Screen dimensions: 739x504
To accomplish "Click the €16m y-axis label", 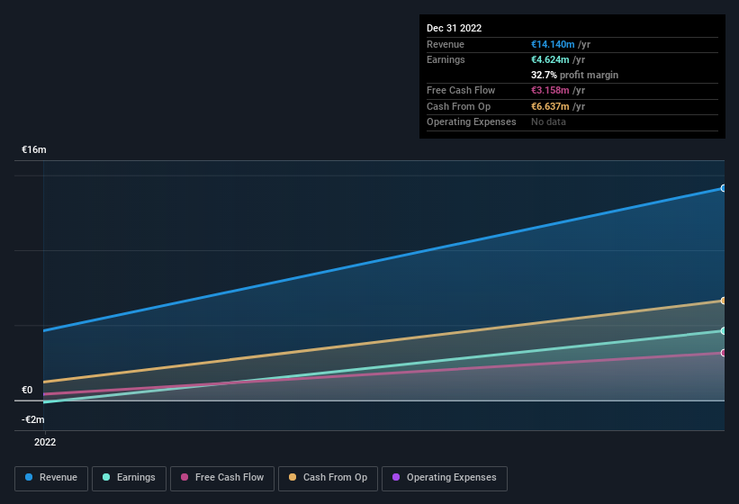I will (x=34, y=149).
